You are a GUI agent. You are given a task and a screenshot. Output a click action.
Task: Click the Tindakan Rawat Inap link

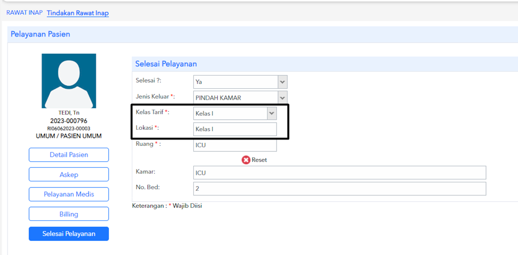78,13
